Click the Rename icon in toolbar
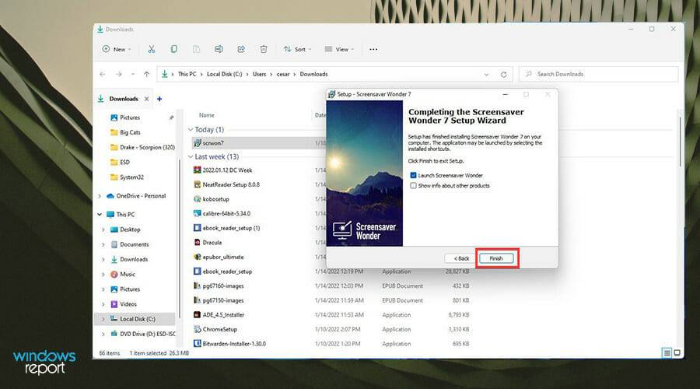This screenshot has height=389, width=700. pos(219,49)
